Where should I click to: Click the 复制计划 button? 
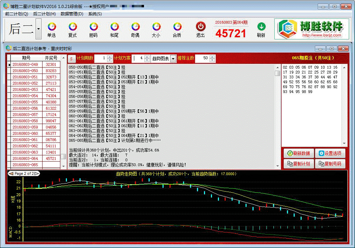[299, 164]
